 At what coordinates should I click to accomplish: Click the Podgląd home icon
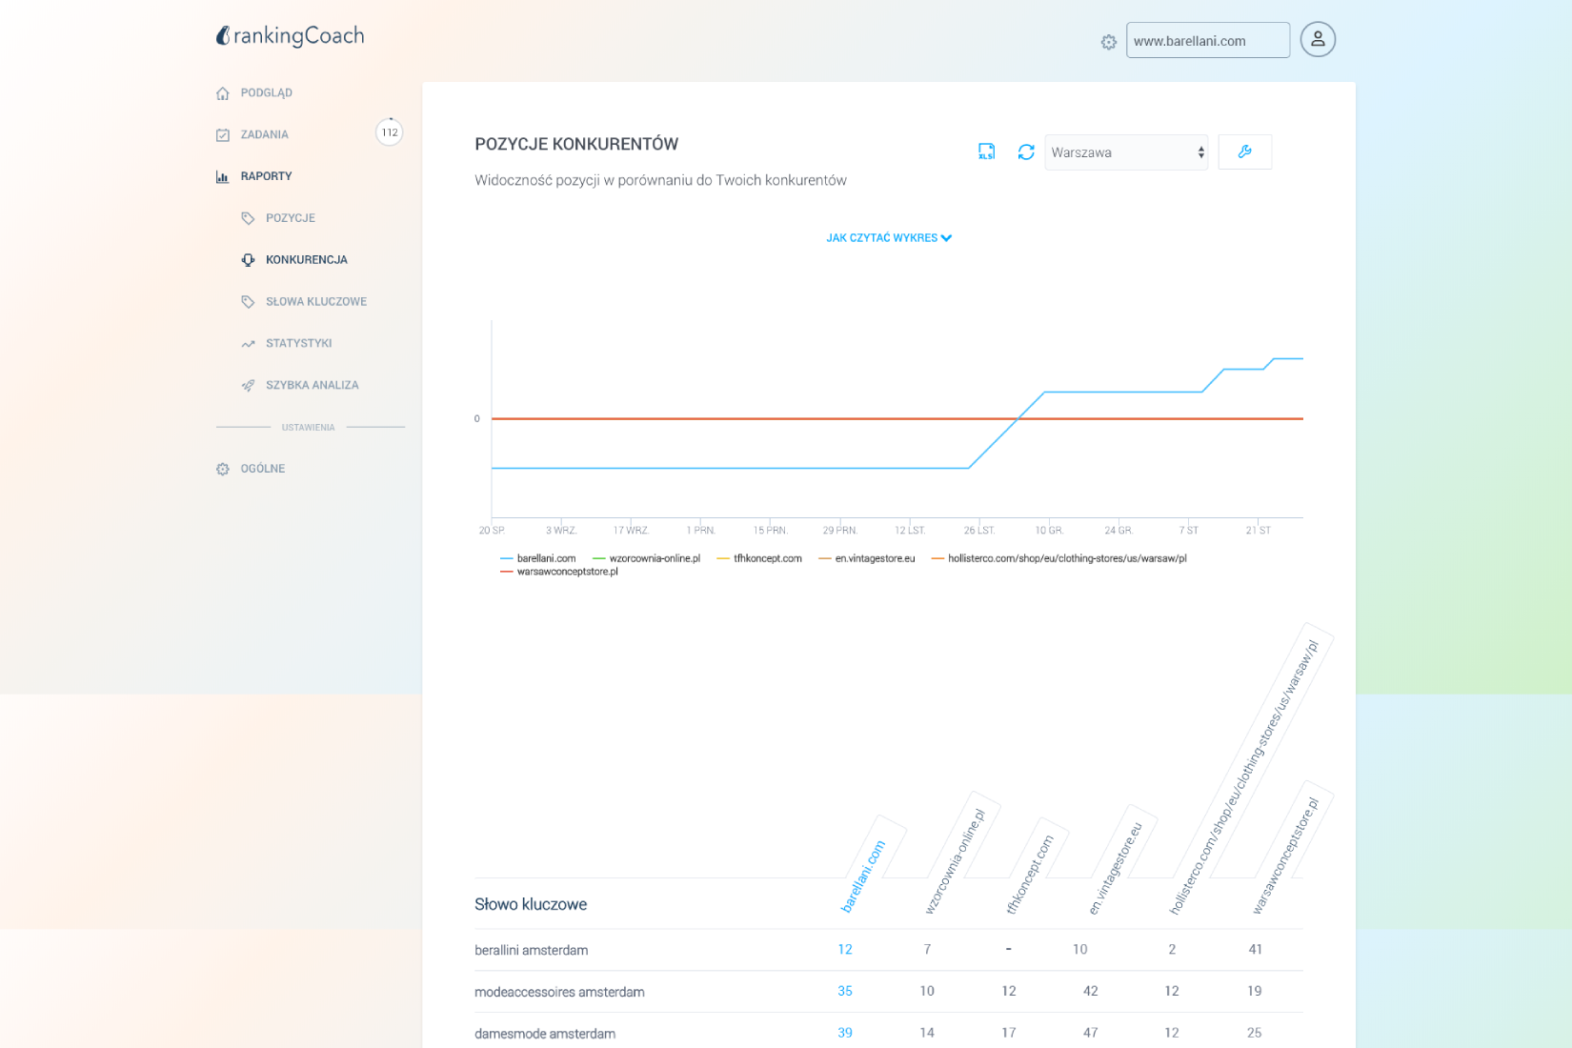tap(223, 93)
